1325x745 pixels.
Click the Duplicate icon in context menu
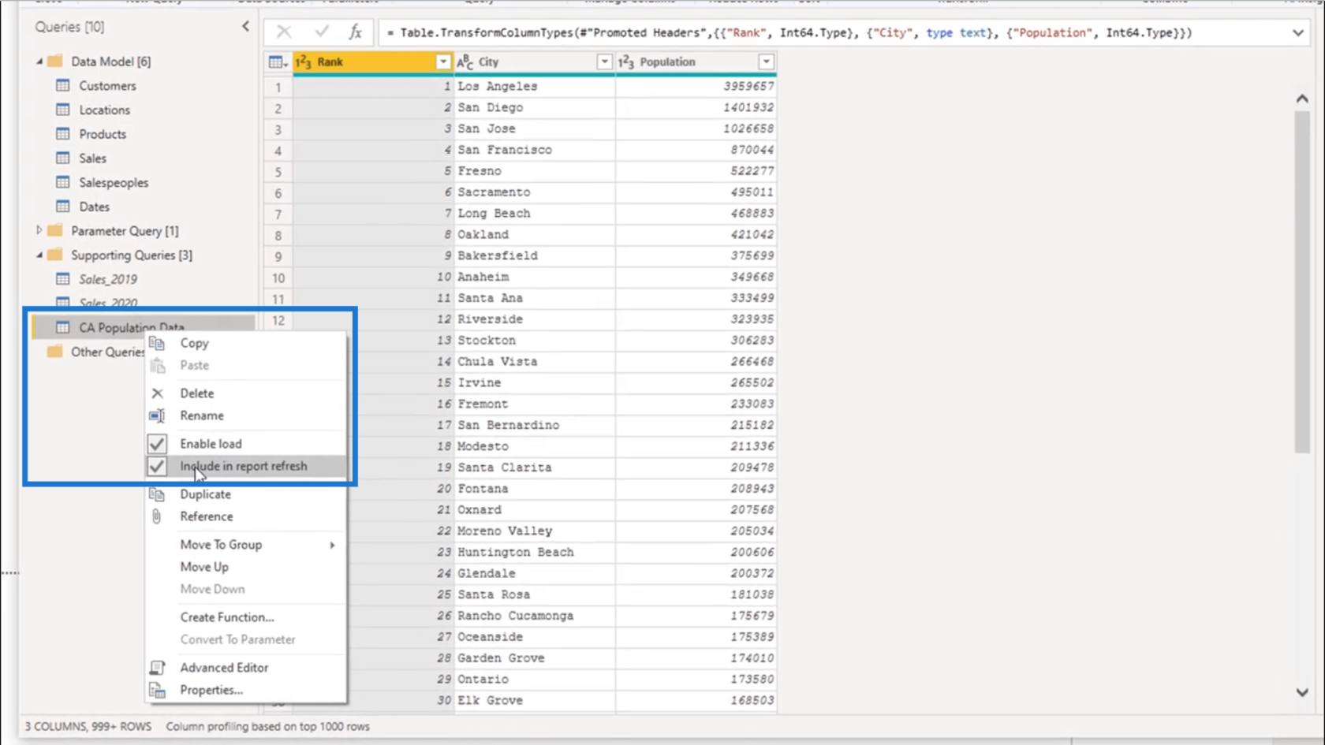158,494
